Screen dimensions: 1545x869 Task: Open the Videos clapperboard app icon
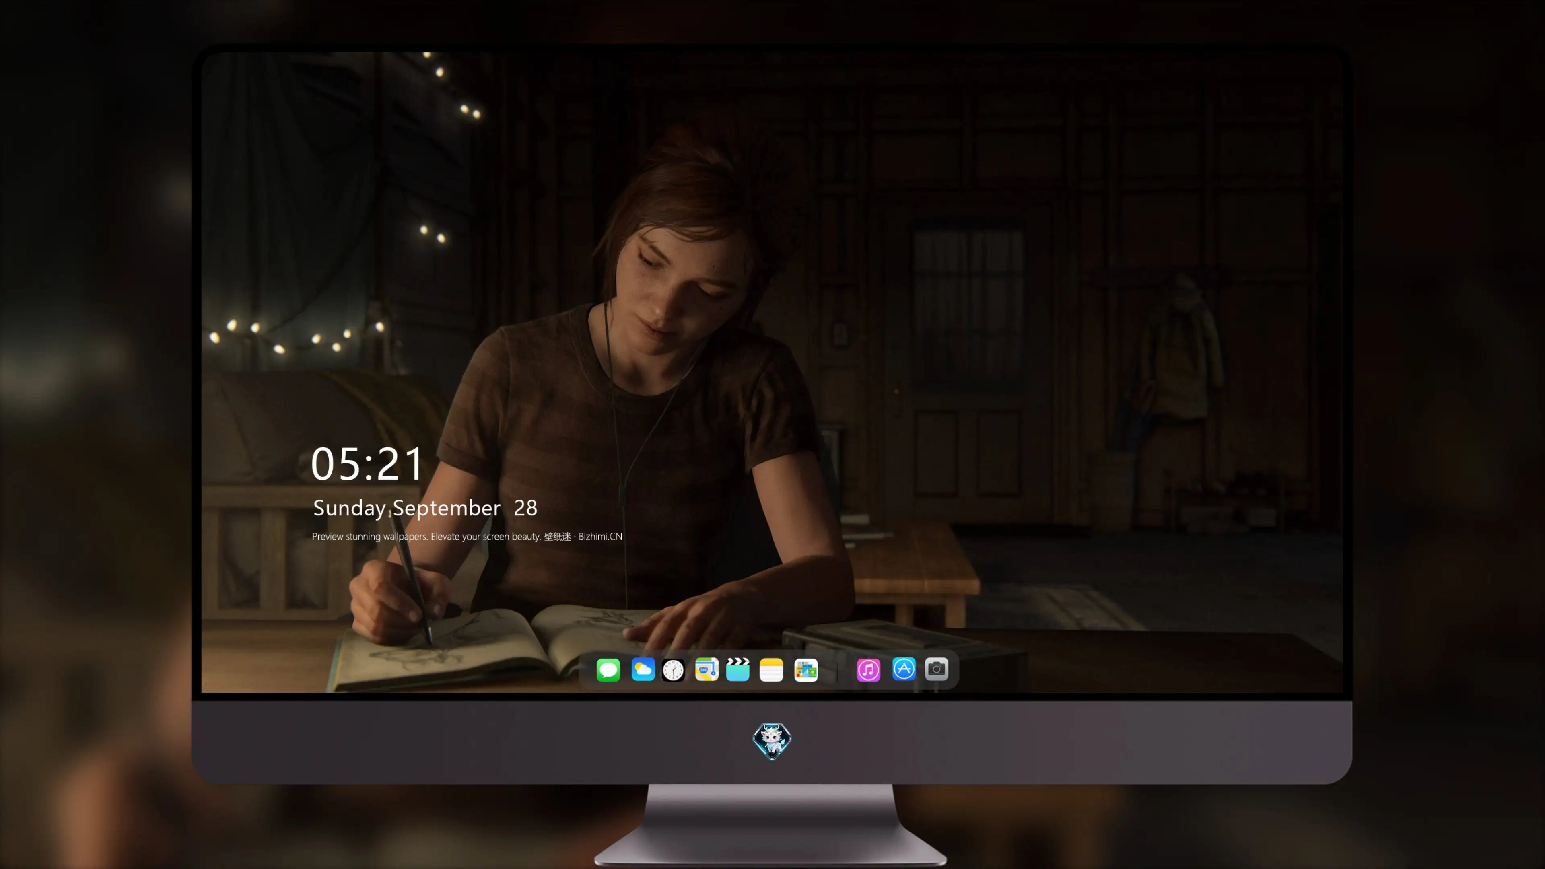pos(738,669)
